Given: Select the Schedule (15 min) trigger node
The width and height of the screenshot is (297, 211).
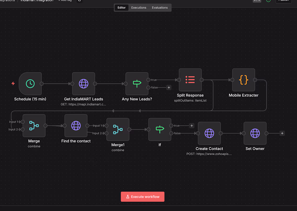Looking at the screenshot, I should click(30, 84).
